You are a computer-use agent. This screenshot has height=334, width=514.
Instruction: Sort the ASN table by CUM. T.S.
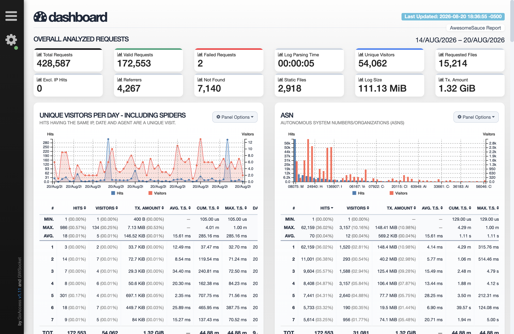click(460, 208)
